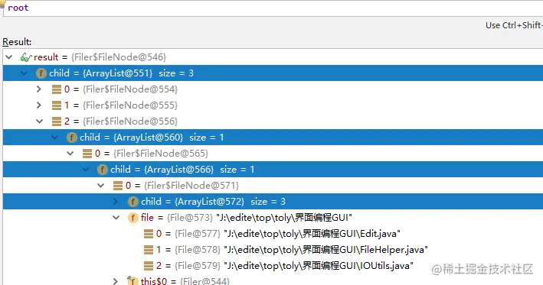The width and height of the screenshot is (543, 285).
Task: Select row 2 = Filer$FileNode@556
Action: pyautogui.click(x=273, y=121)
